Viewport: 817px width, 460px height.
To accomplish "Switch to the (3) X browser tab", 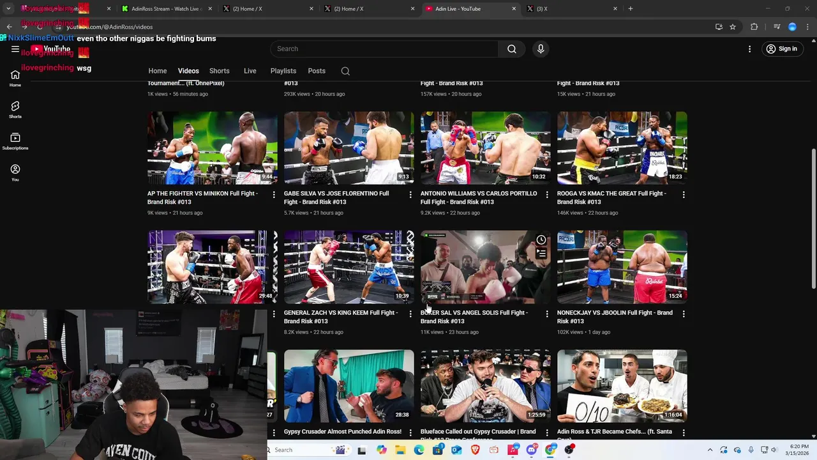I will pyautogui.click(x=572, y=8).
